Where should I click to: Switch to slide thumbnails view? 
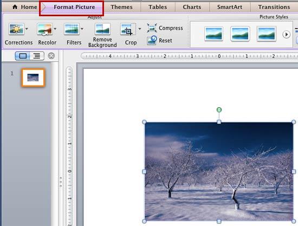23,56
